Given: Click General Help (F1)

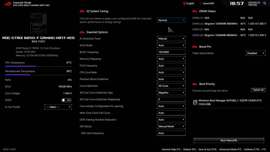Looking at the screenshot, I should 171,149.
